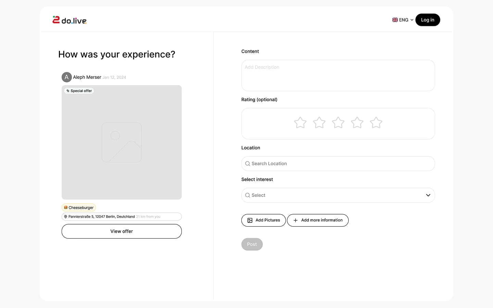Rate one star

pos(300,123)
